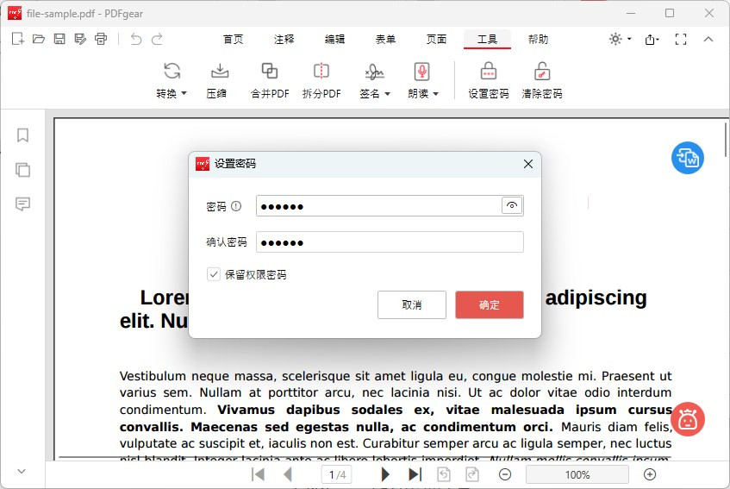Viewport: 730px width, 489px height.
Task: Expand the 转换 dropdown arrow
Action: (184, 94)
